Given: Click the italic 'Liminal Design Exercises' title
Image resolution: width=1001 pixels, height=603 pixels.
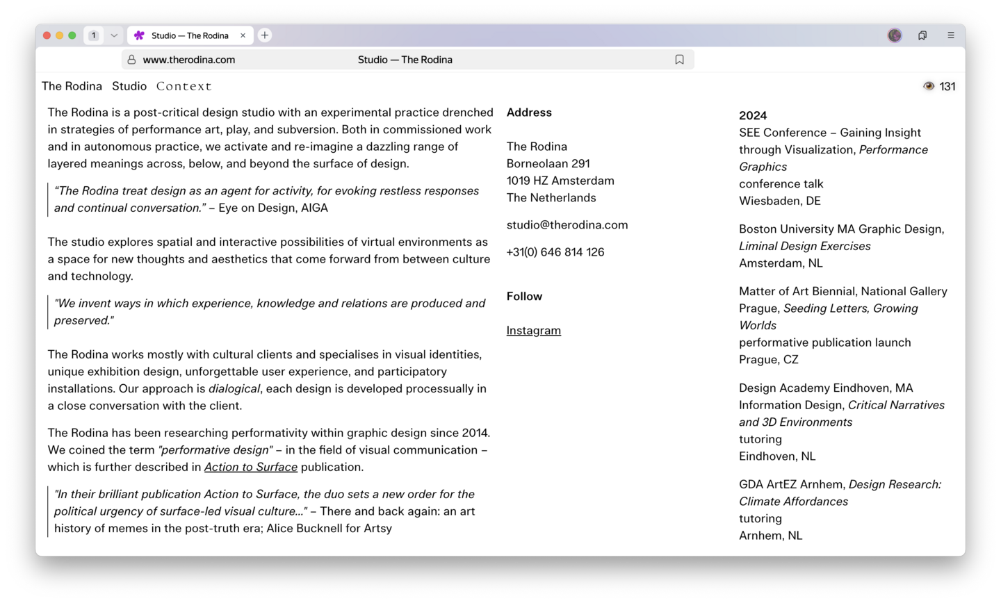Looking at the screenshot, I should (805, 246).
